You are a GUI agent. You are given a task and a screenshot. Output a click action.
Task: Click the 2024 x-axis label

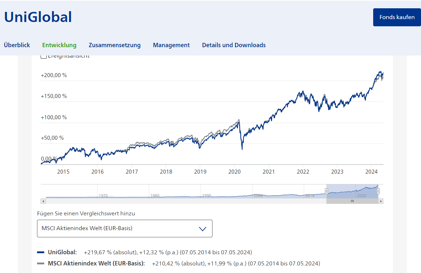[371, 171]
